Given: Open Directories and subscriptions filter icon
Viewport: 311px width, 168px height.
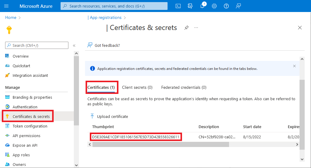Looking at the screenshot, I should click(190, 6).
